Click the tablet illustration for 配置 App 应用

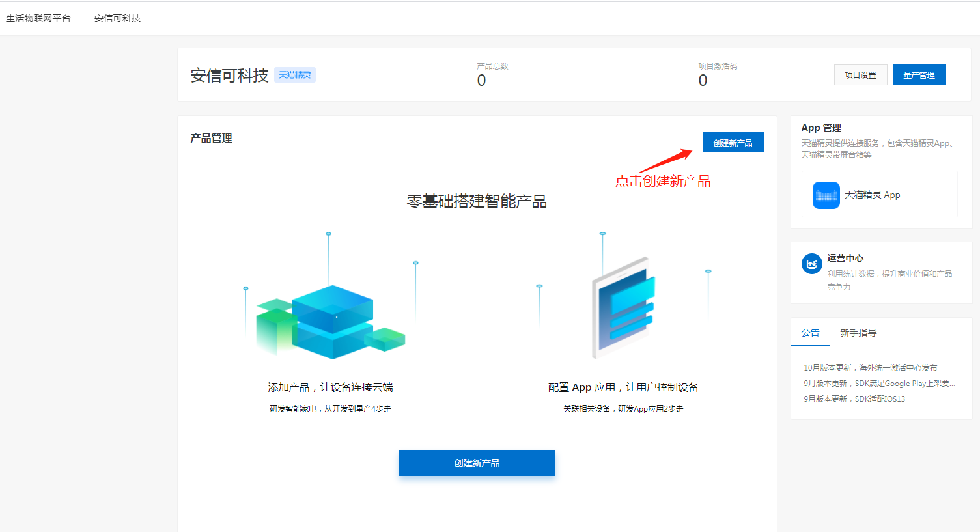tap(624, 296)
